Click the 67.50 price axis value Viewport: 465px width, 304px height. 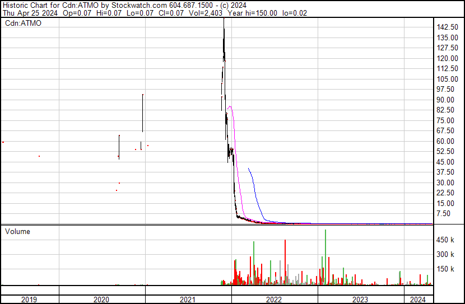tap(445, 130)
